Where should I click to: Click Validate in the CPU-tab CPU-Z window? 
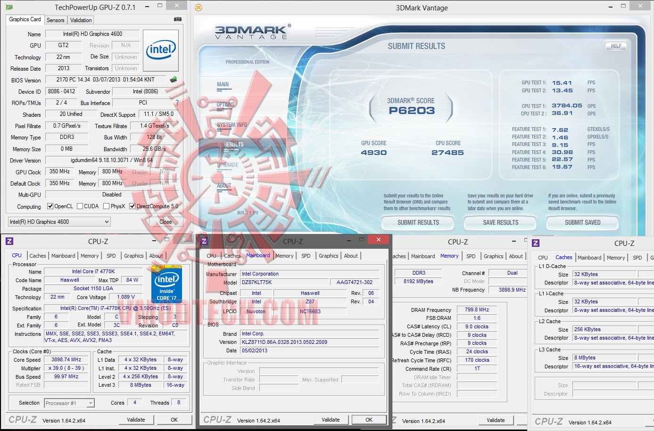[136, 420]
